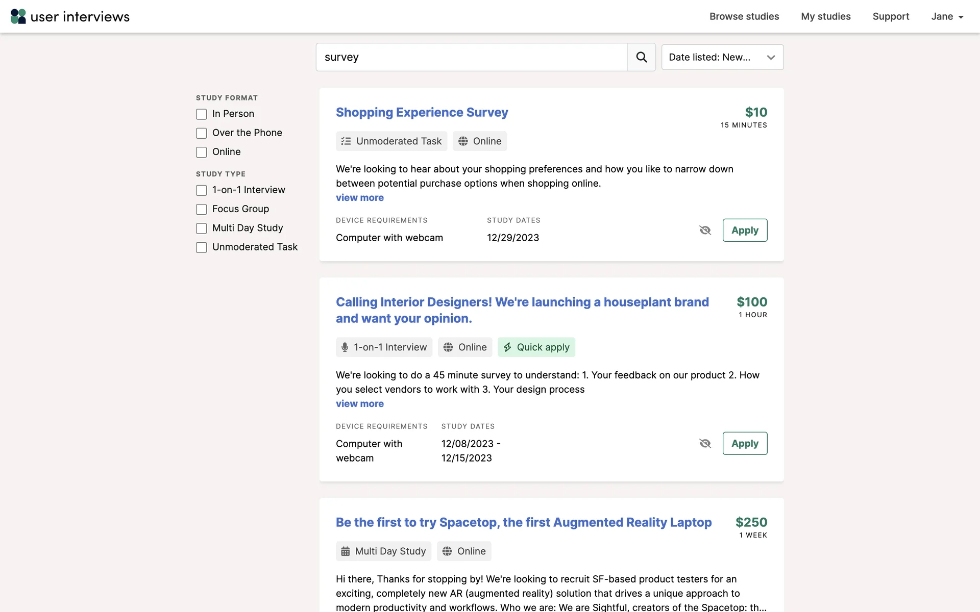Go to My studies

click(x=825, y=16)
